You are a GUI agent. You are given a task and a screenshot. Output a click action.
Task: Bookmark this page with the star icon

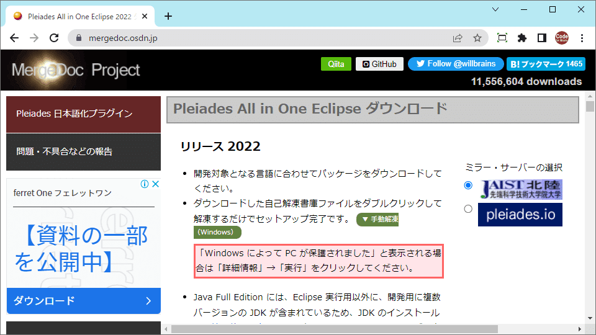tap(477, 38)
